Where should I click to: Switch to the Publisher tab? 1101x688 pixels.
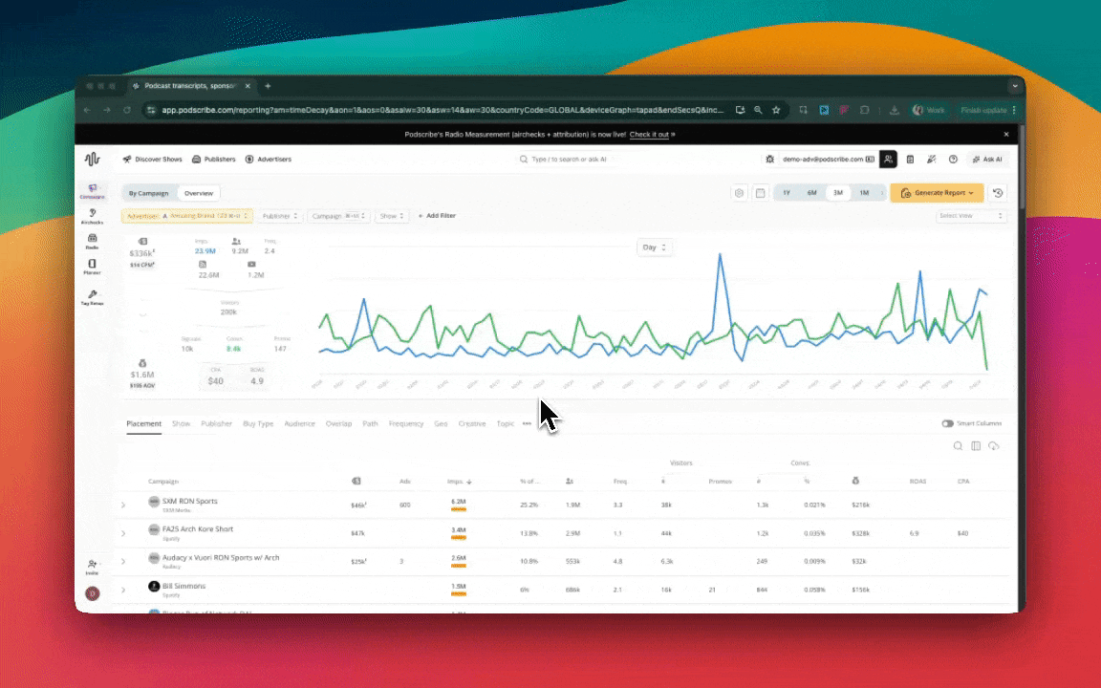(216, 423)
